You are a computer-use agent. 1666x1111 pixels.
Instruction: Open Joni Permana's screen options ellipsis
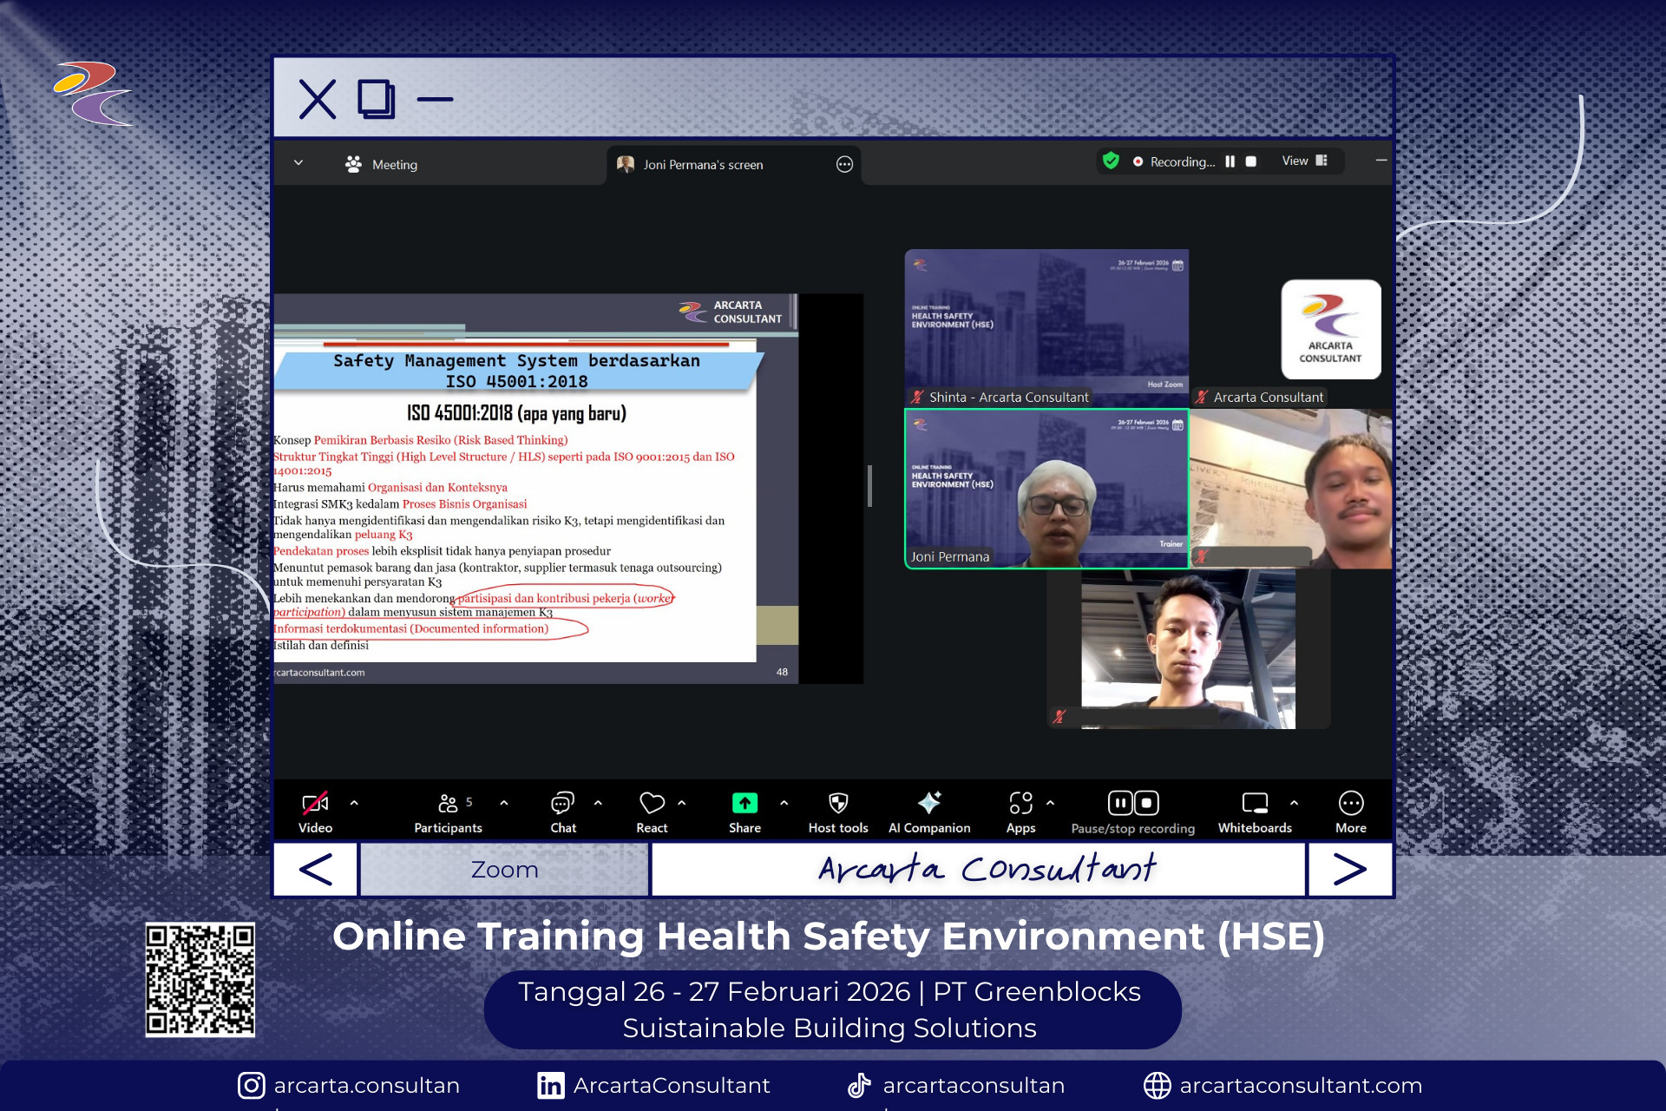844,164
